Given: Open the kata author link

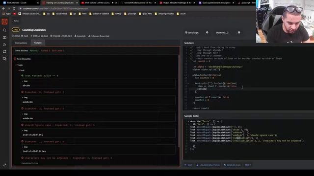Looking at the screenshot, I should [x=80, y=36].
